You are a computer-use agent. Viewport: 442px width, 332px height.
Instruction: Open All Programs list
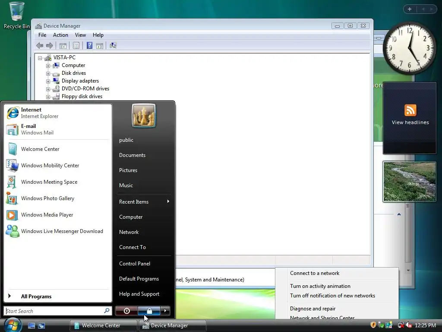[58, 296]
